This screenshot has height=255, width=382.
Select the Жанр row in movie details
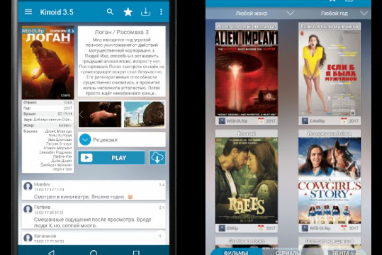point(48,125)
